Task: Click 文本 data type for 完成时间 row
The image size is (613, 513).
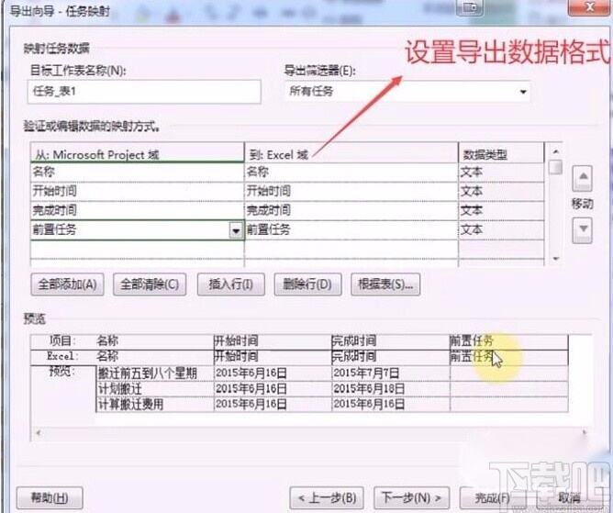Action: [501, 210]
